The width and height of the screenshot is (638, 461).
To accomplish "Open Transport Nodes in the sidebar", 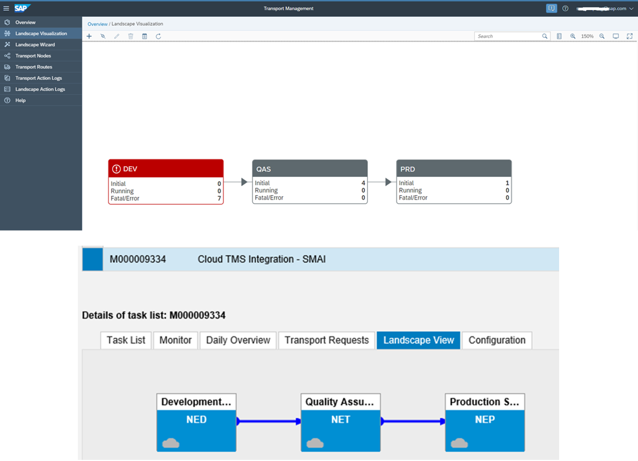I will [33, 56].
